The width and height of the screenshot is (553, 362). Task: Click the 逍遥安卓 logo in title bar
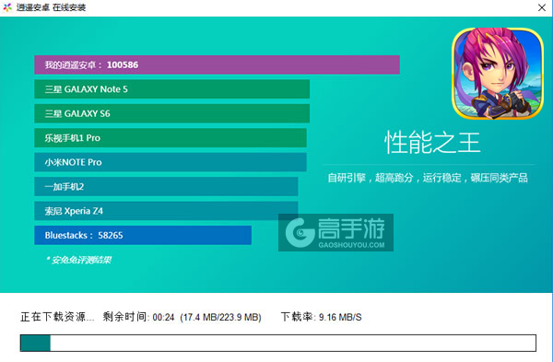7,7
